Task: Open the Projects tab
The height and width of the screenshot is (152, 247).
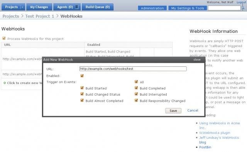Action: (x=11, y=7)
